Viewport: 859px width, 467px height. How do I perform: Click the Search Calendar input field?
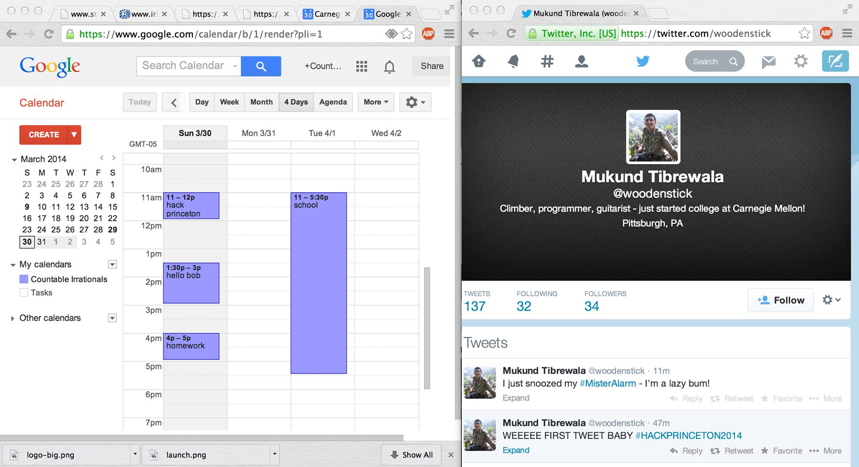click(184, 66)
